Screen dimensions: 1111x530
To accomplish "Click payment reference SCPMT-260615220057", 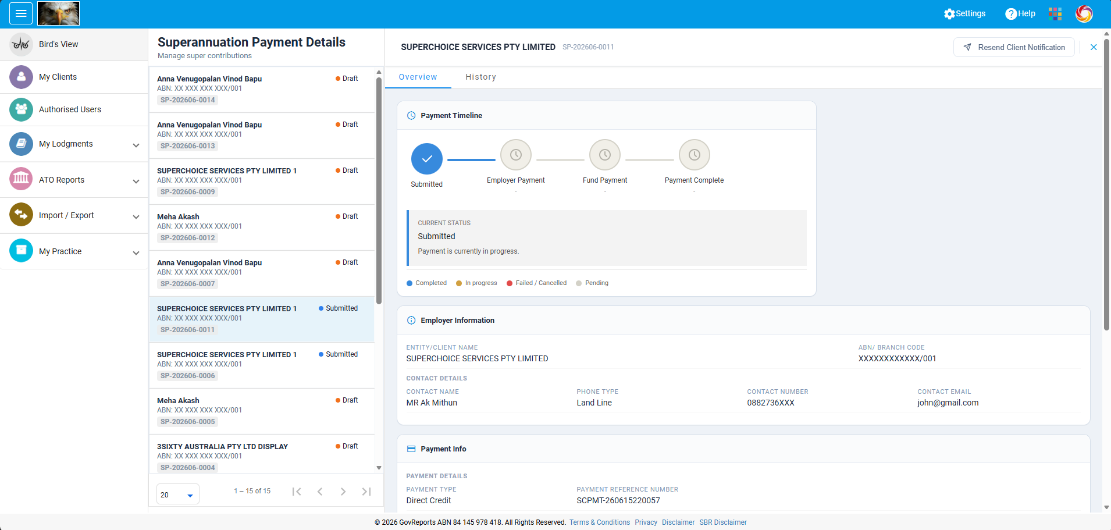I will (618, 500).
